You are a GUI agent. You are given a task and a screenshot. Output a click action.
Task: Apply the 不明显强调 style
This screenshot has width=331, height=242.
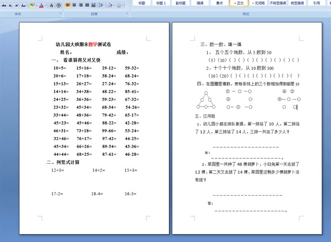coord(278,3)
